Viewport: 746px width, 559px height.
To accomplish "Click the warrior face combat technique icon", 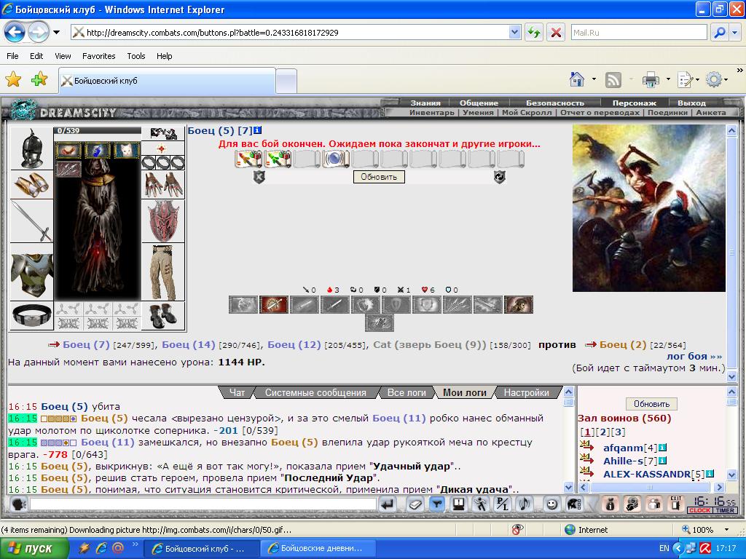I will (519, 305).
